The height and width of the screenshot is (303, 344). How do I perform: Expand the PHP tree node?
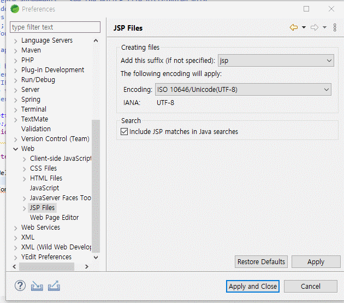[x=16, y=61]
